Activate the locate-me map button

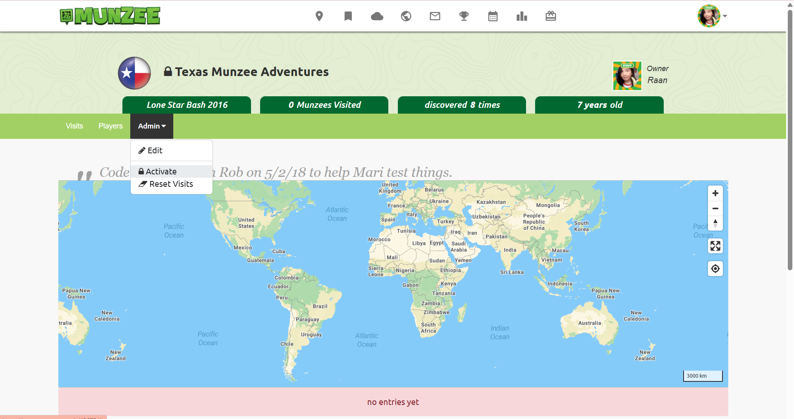pyautogui.click(x=715, y=269)
